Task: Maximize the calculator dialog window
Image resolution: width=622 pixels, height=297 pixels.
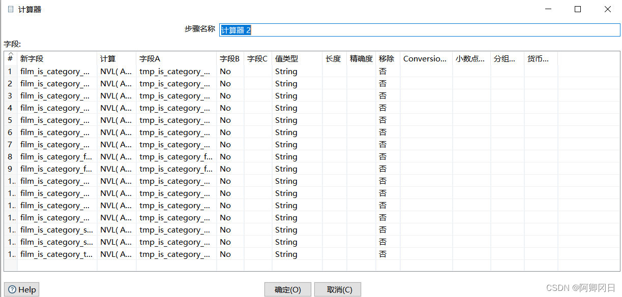Action: click(x=578, y=9)
